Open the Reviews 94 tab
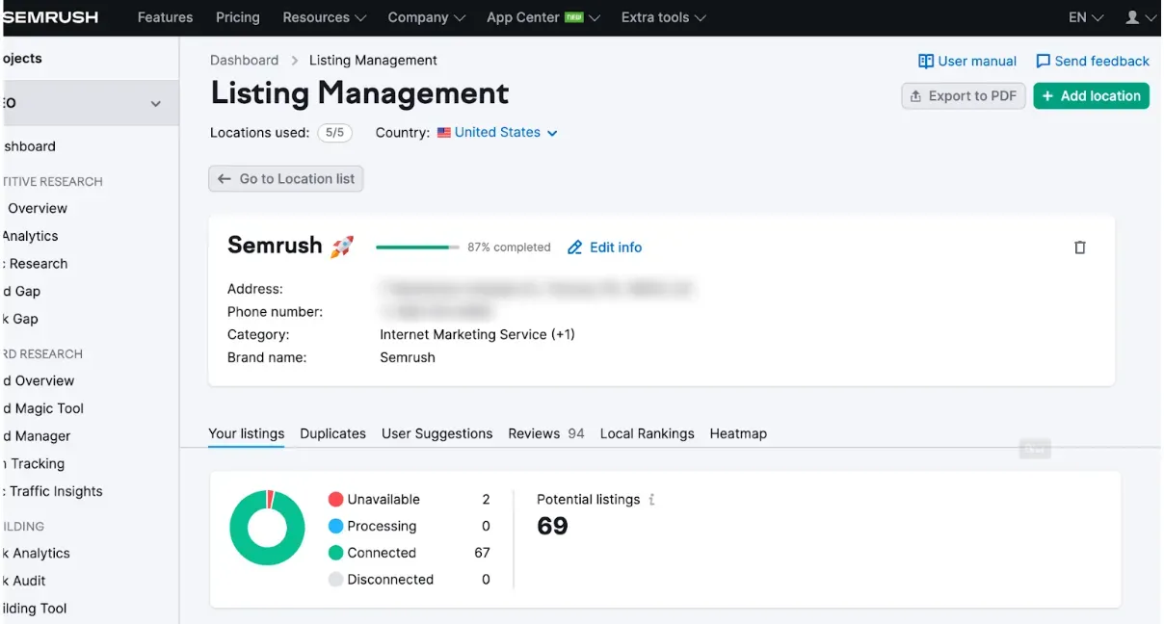1164x624 pixels. 546,433
